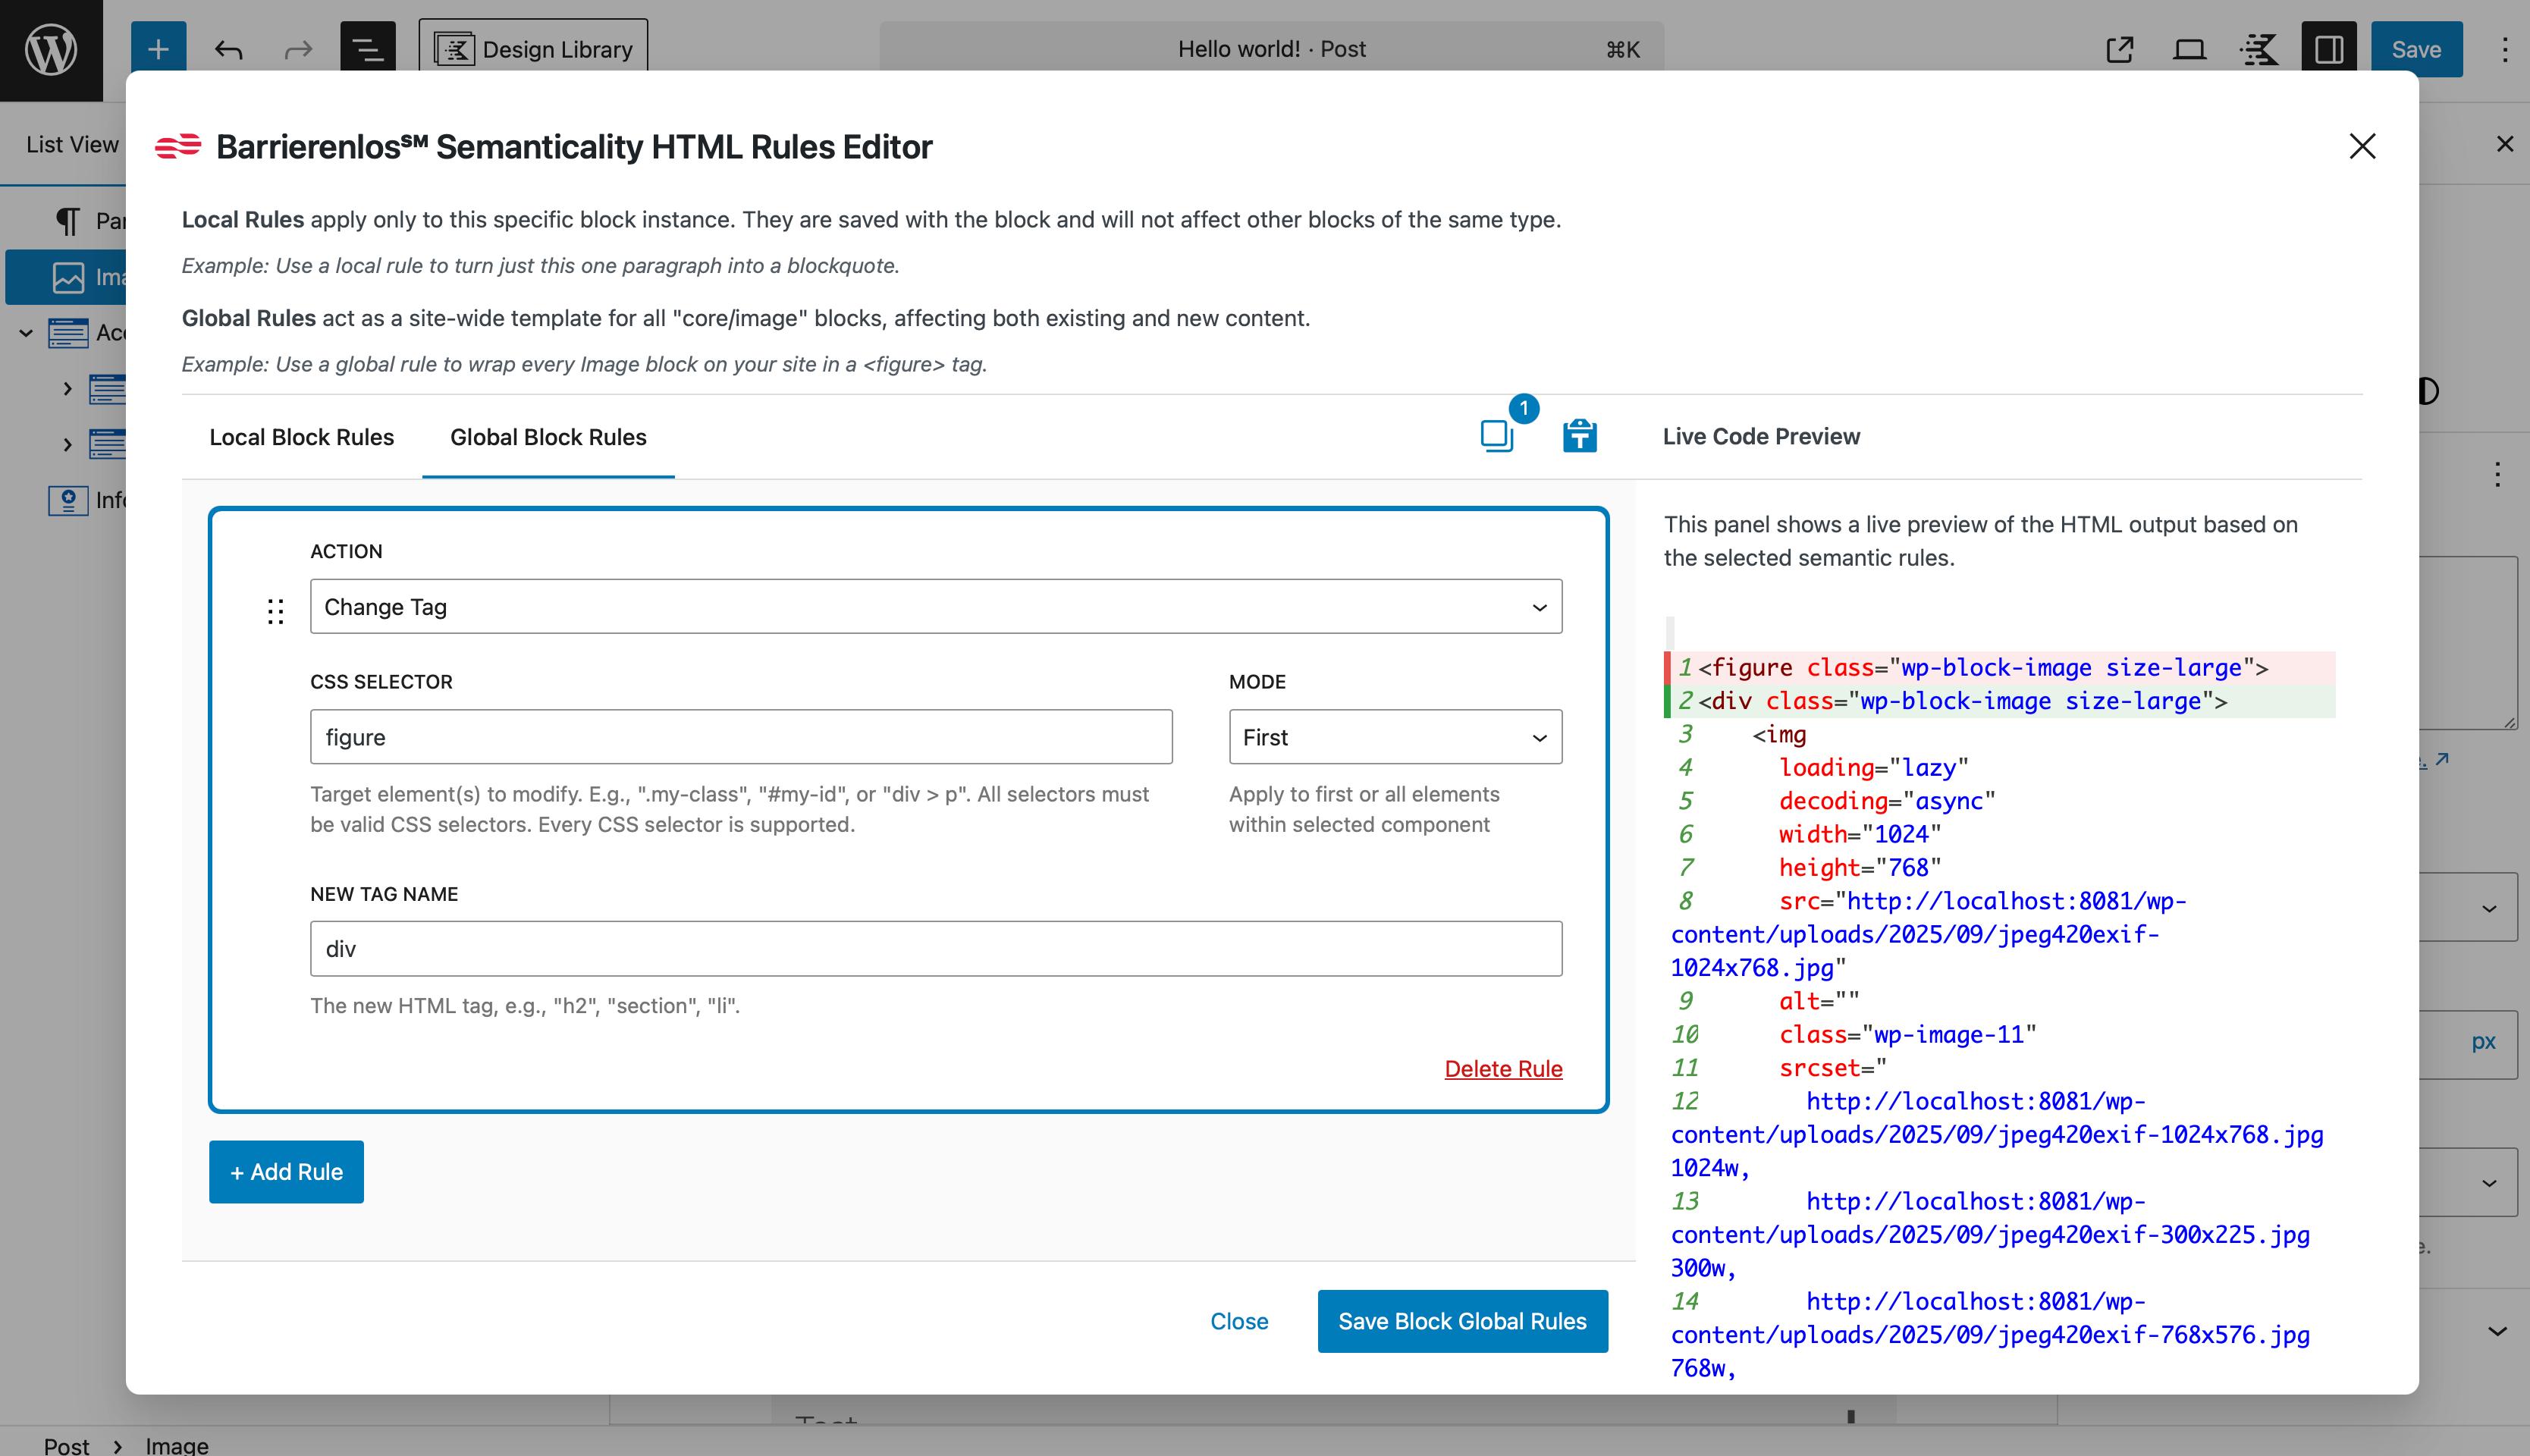Click Save Block Global Rules button
Screen dimensions: 2530x1456
point(1462,1321)
